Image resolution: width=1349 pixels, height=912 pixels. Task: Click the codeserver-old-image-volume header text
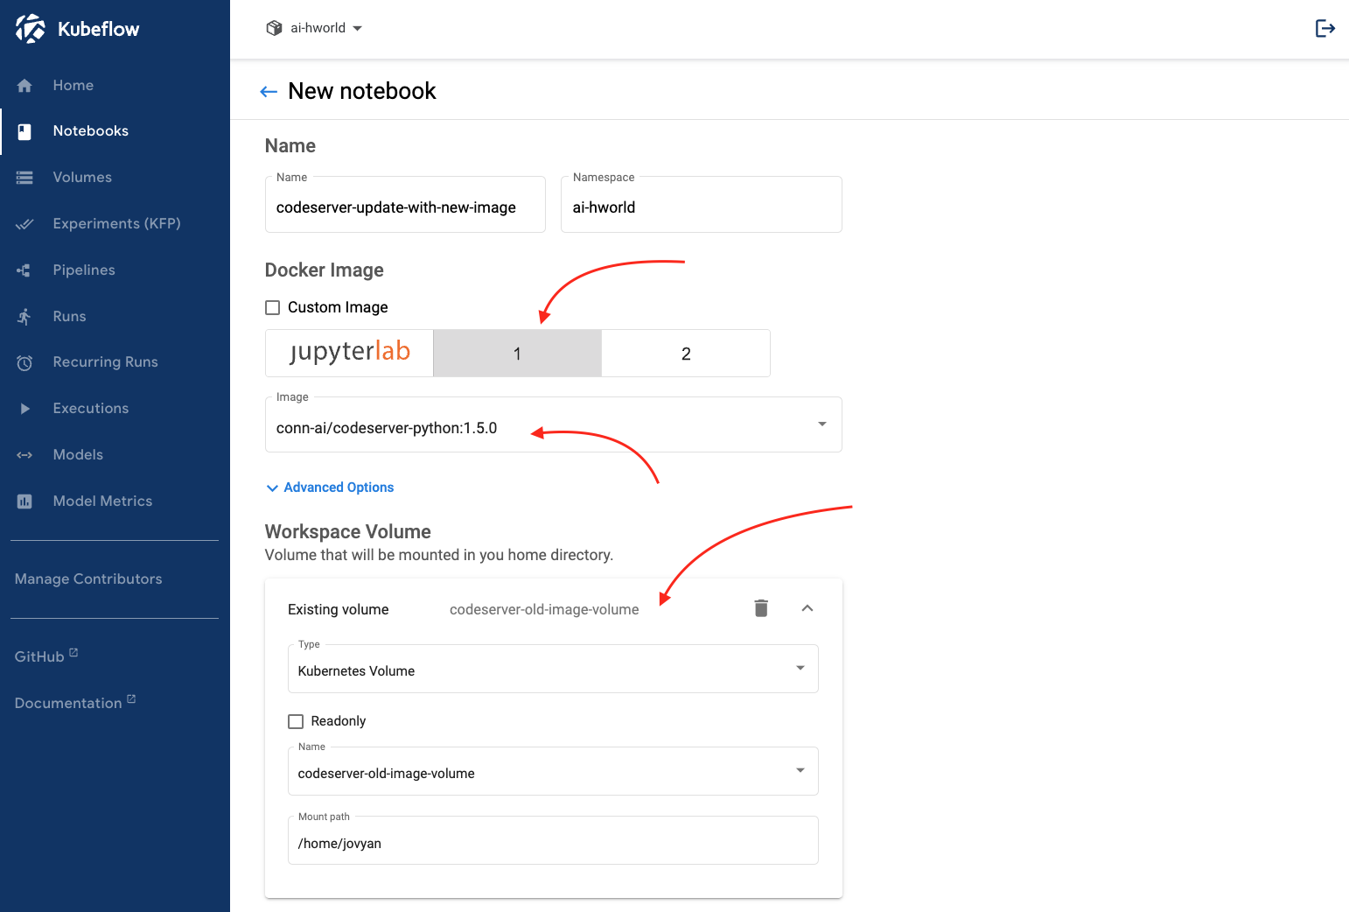click(544, 609)
